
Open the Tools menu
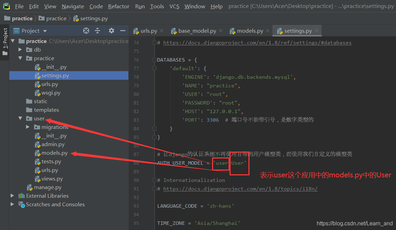tap(157, 6)
